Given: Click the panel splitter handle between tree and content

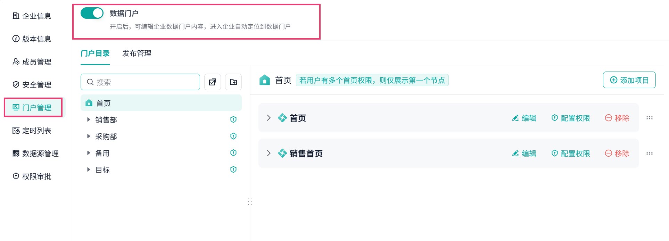Looking at the screenshot, I should point(250,202).
